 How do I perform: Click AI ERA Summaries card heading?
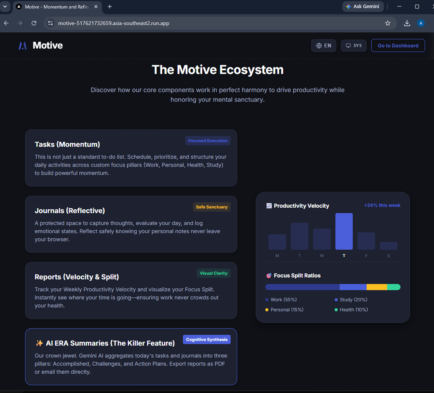[x=110, y=343]
